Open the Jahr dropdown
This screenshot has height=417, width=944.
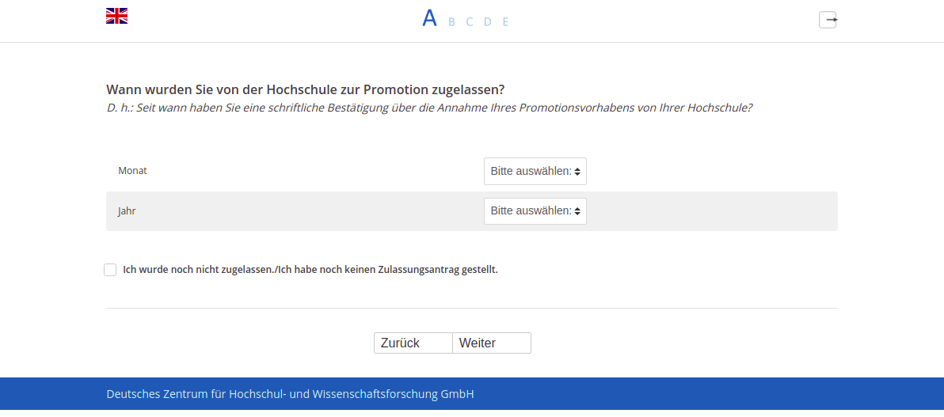pos(535,211)
